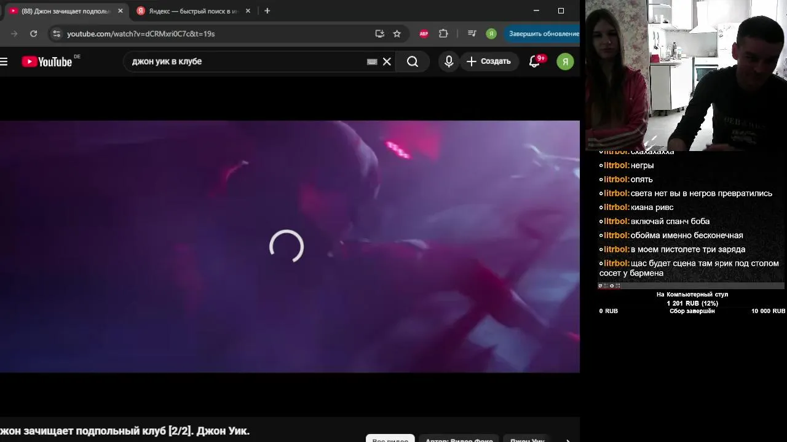
Task: Clear the search query with X
Action: [x=387, y=61]
